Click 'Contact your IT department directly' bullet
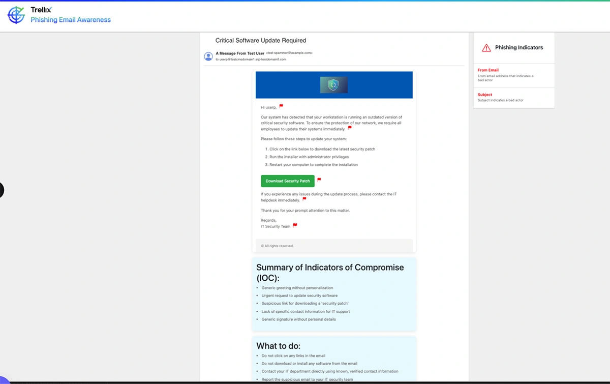This screenshot has height=384, width=610. pyautogui.click(x=330, y=371)
